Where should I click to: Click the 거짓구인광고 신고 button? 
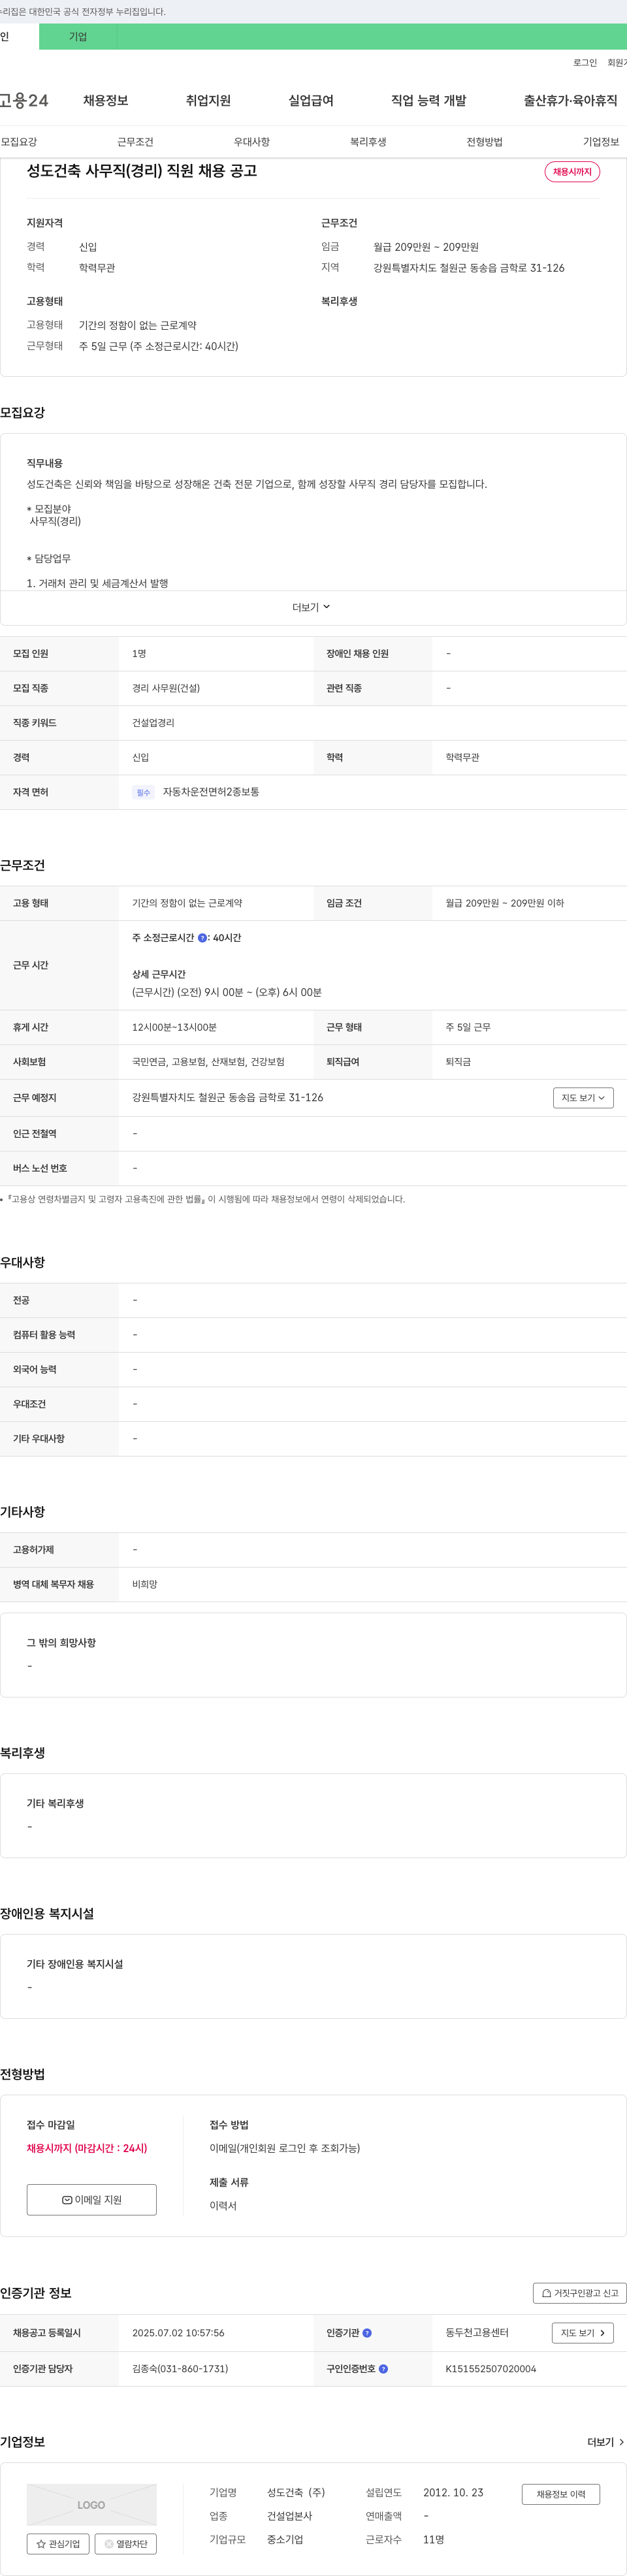coord(580,2293)
